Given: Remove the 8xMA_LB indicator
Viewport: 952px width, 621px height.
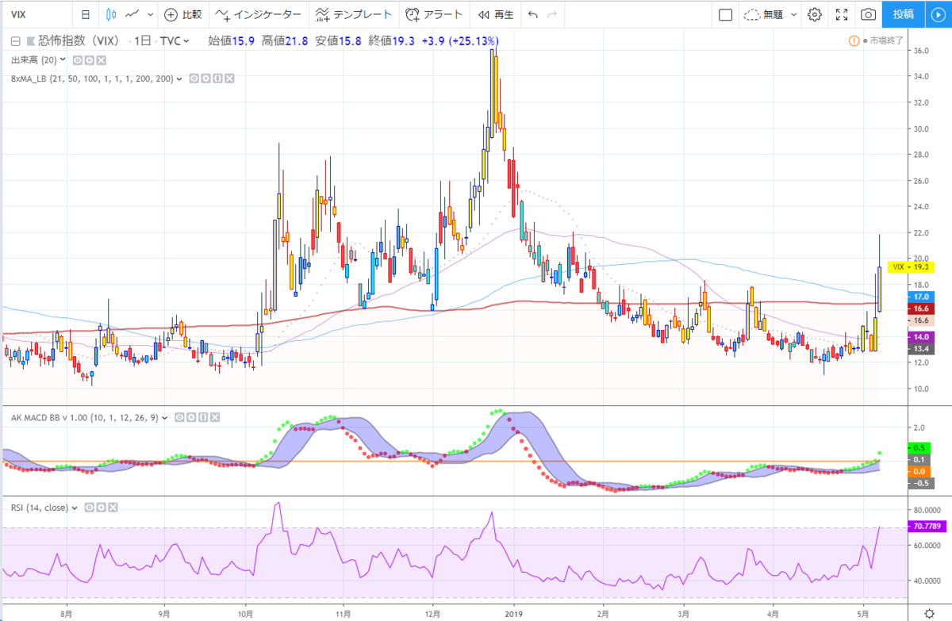Looking at the screenshot, I should tap(228, 79).
